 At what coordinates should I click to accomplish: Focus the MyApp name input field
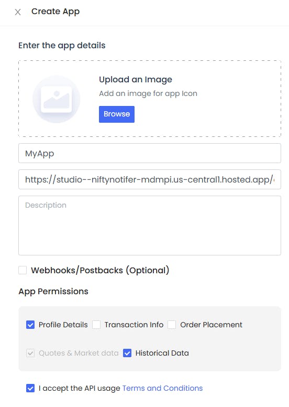pos(150,153)
